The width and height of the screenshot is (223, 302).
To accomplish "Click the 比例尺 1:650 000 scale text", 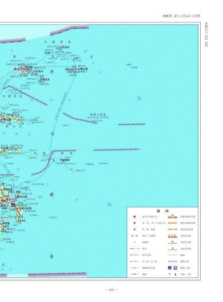I will tap(206, 34).
